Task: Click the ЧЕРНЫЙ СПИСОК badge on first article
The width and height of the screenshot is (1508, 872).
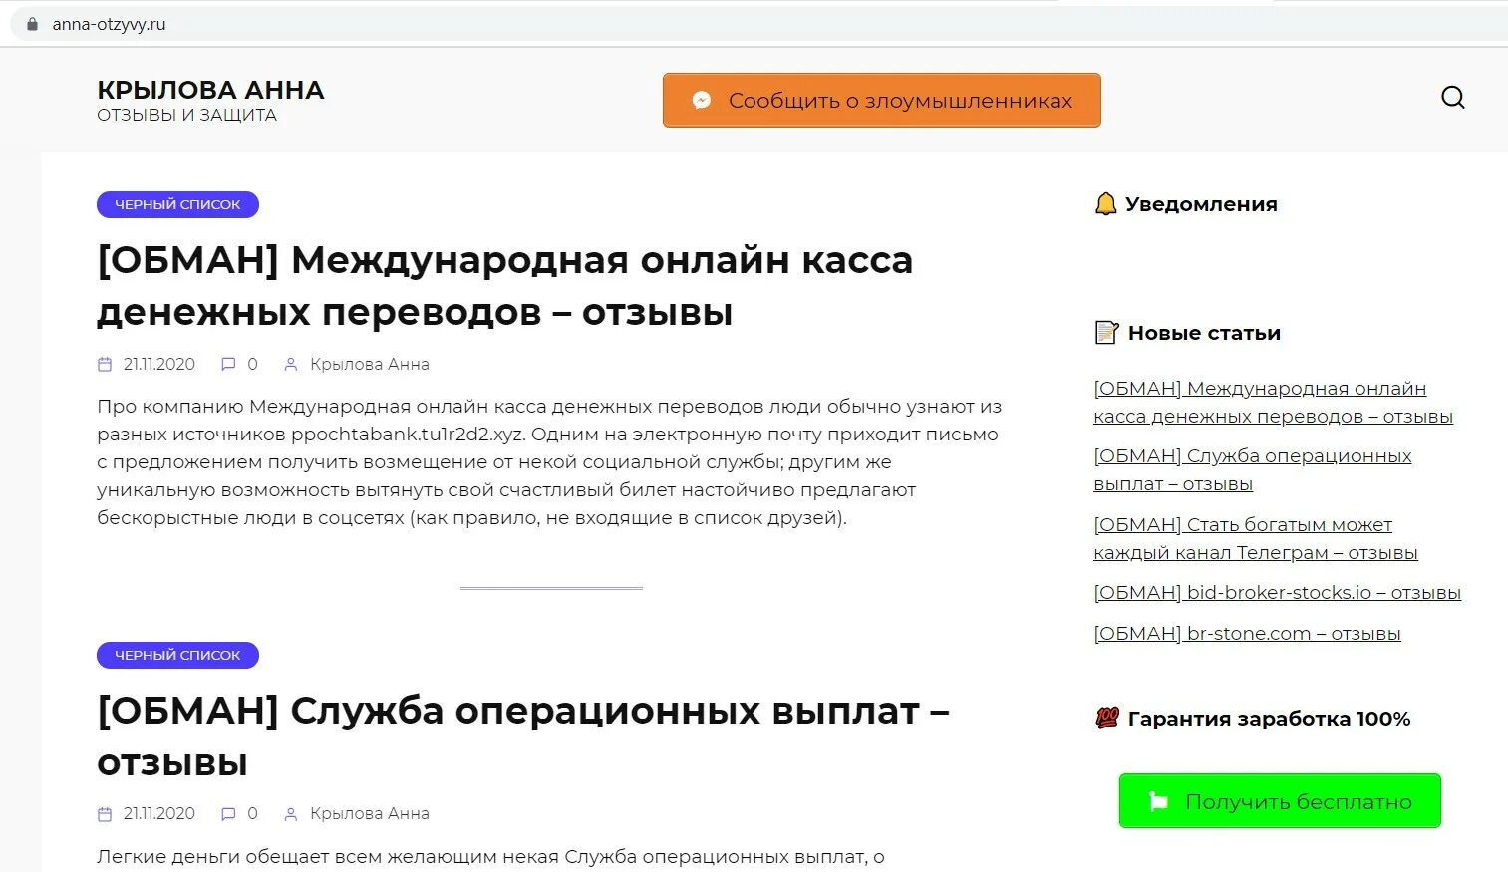Action: (x=177, y=204)
